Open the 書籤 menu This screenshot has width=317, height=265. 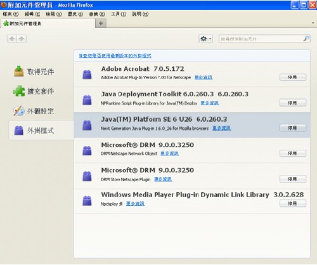point(97,14)
